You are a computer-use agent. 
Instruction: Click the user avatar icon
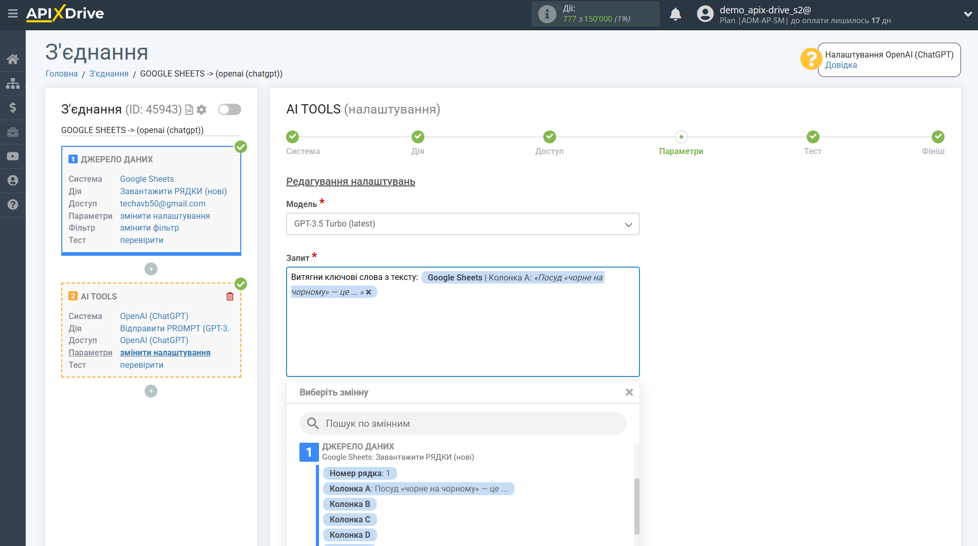(x=705, y=14)
